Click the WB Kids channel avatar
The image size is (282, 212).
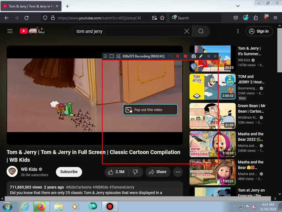(x=12, y=171)
